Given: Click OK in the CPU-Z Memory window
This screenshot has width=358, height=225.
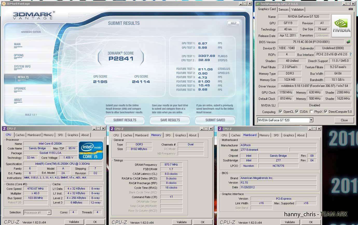Looking at the screenshot, I should [x=203, y=222].
